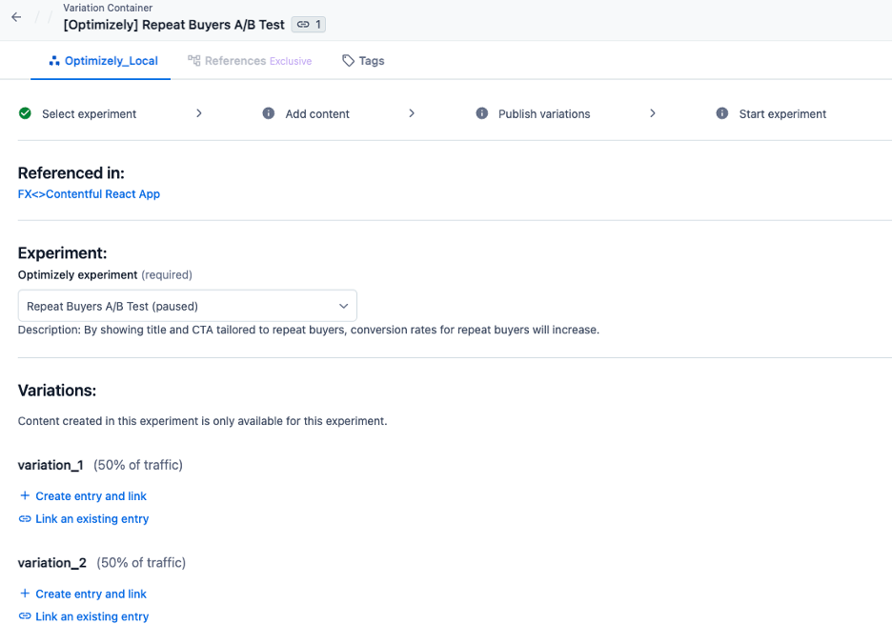Open FX<>Contentful React App link

(89, 194)
